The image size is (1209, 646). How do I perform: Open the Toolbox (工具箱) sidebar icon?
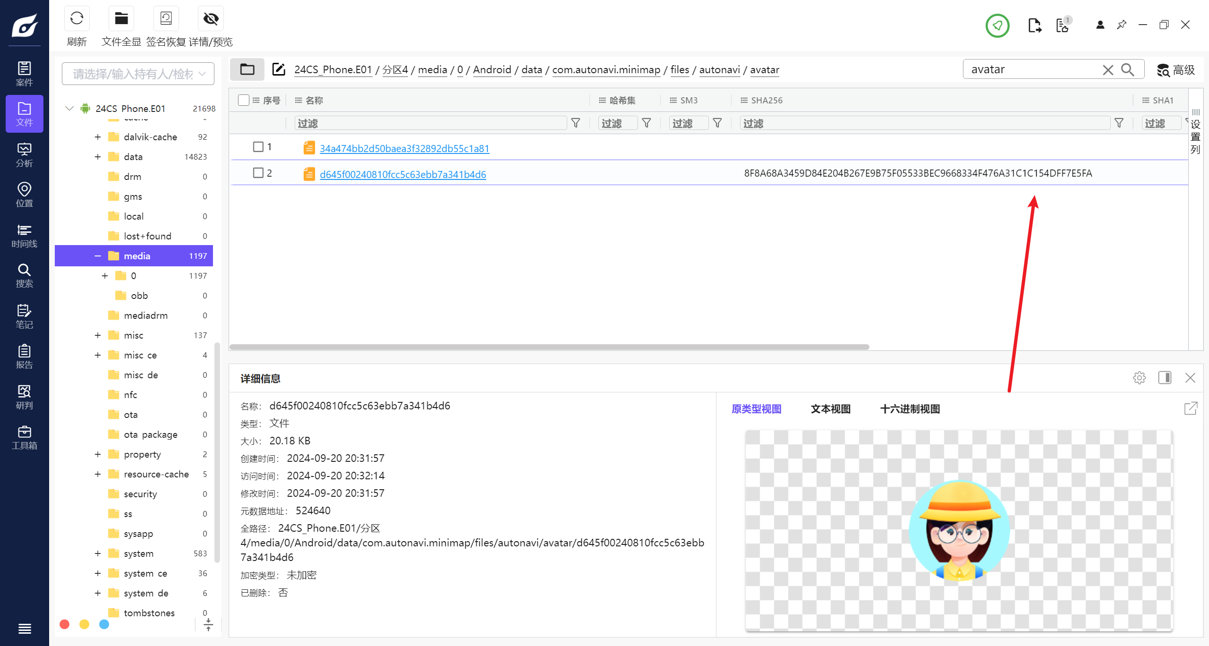point(24,437)
